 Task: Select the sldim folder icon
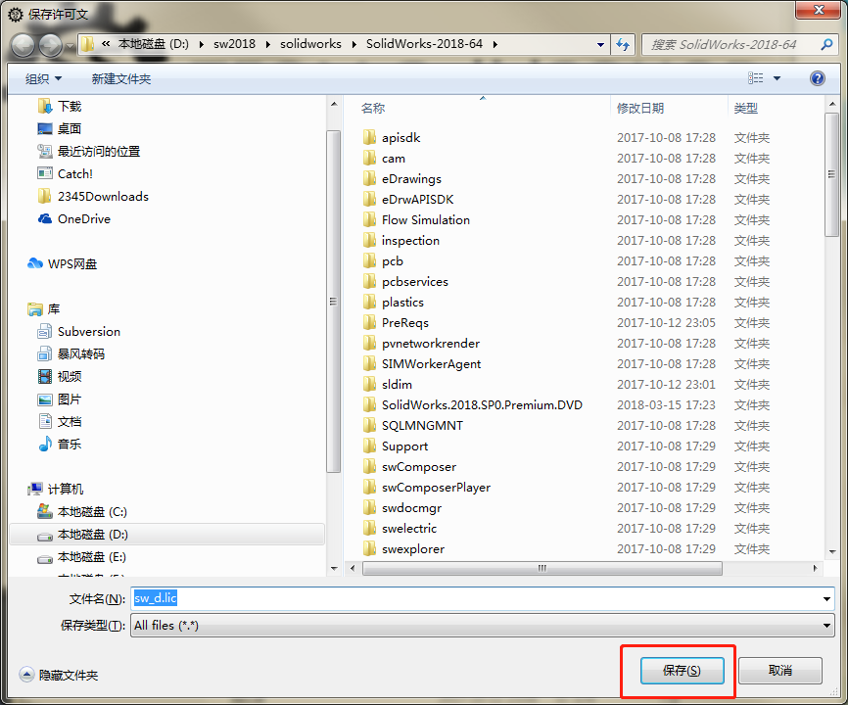click(369, 384)
